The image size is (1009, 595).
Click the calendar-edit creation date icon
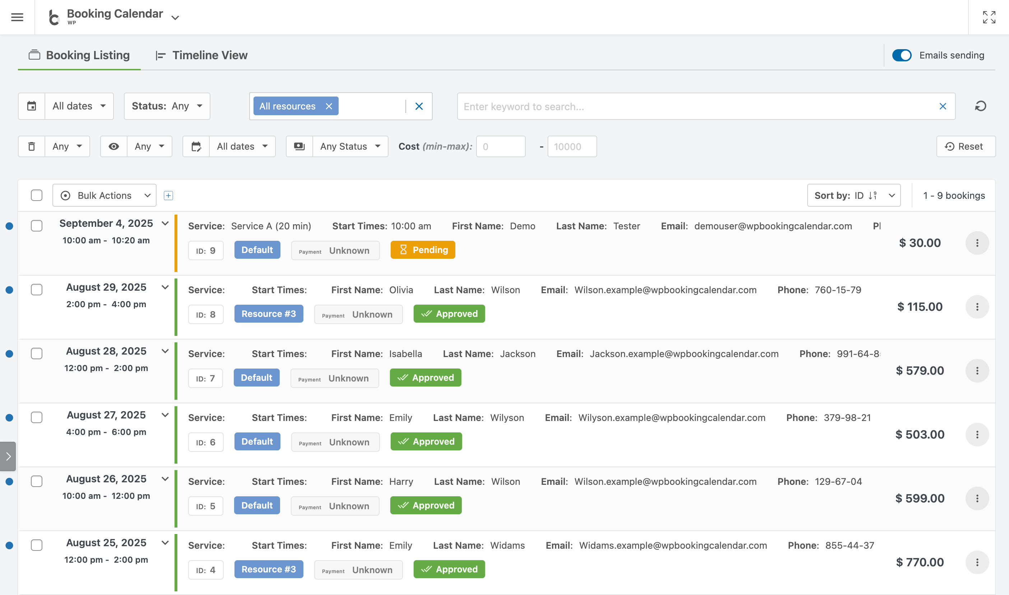pyautogui.click(x=196, y=146)
